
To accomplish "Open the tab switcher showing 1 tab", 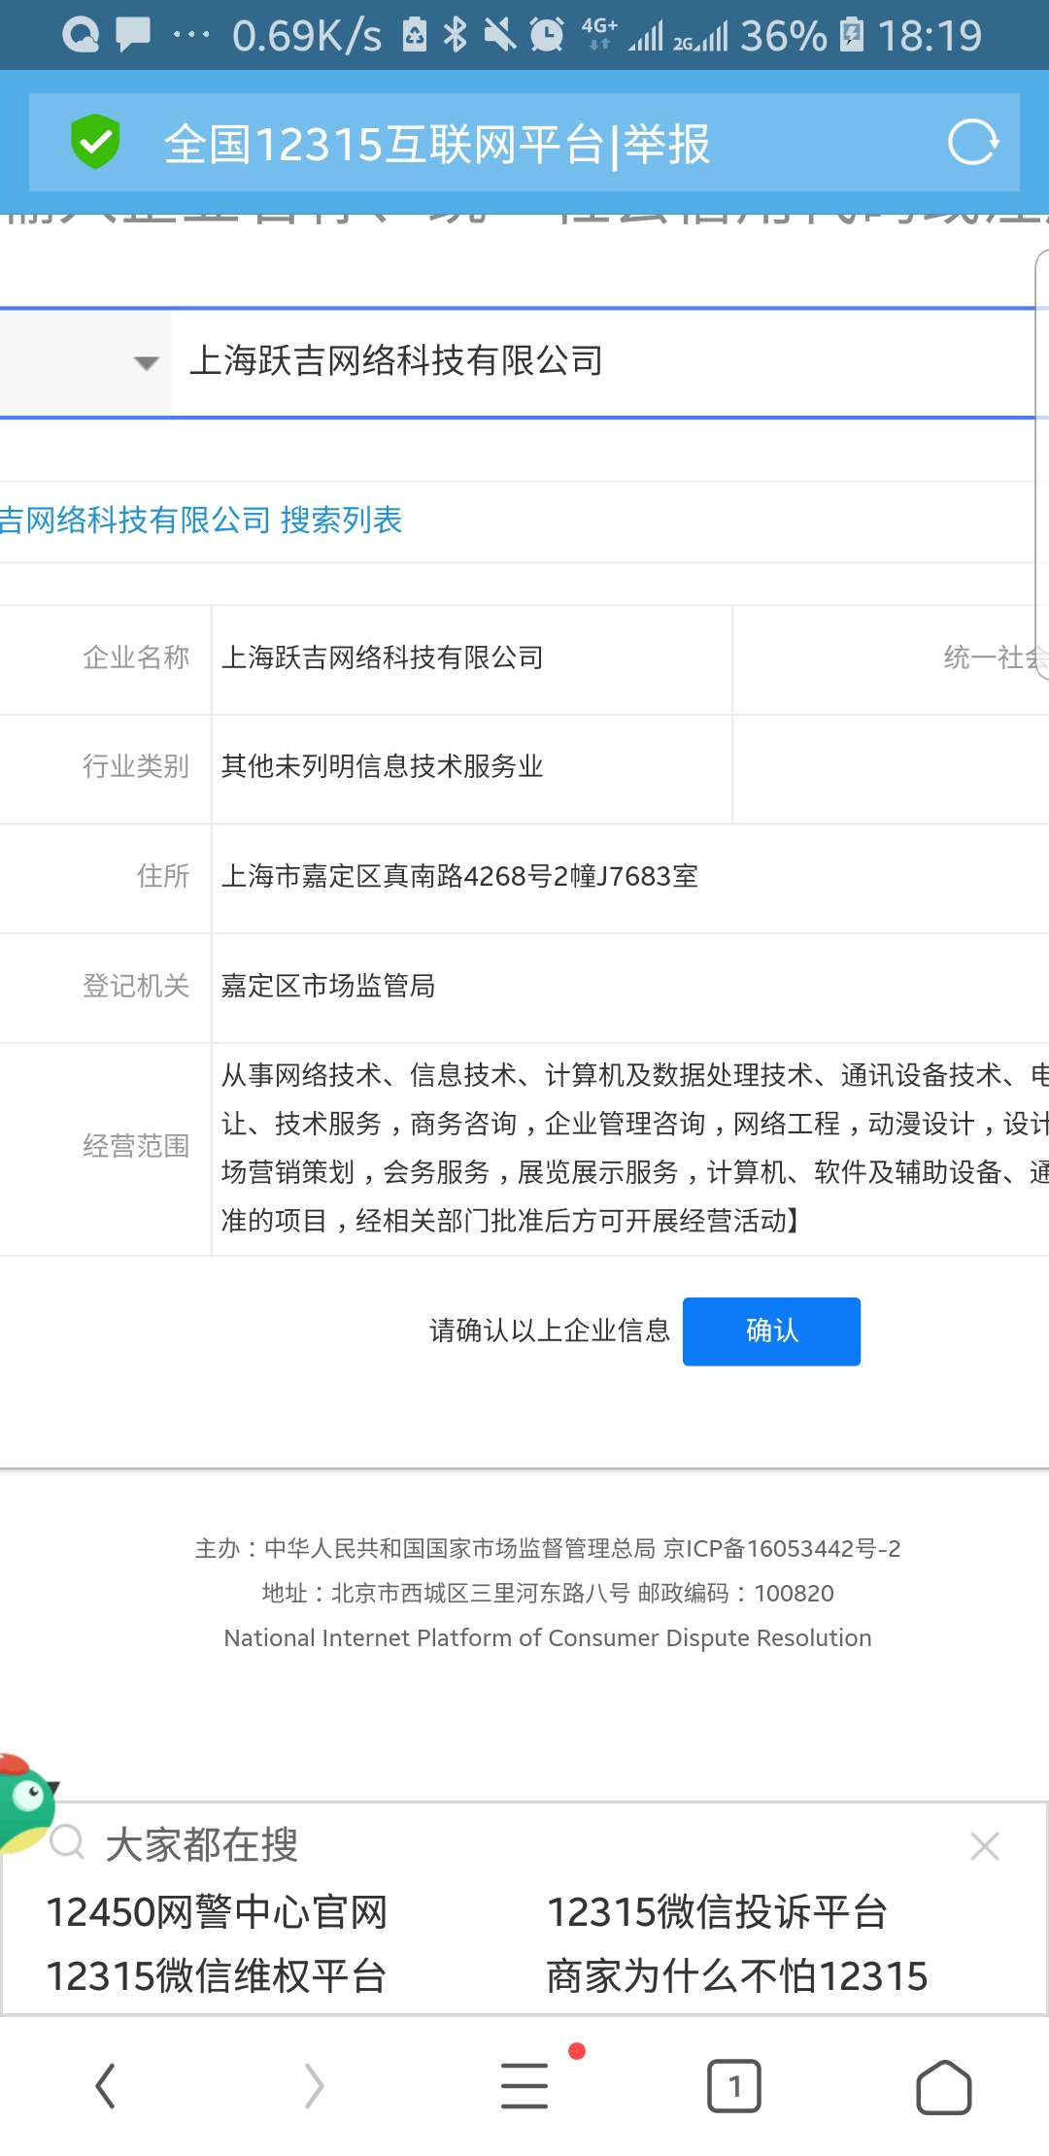I will [734, 2086].
